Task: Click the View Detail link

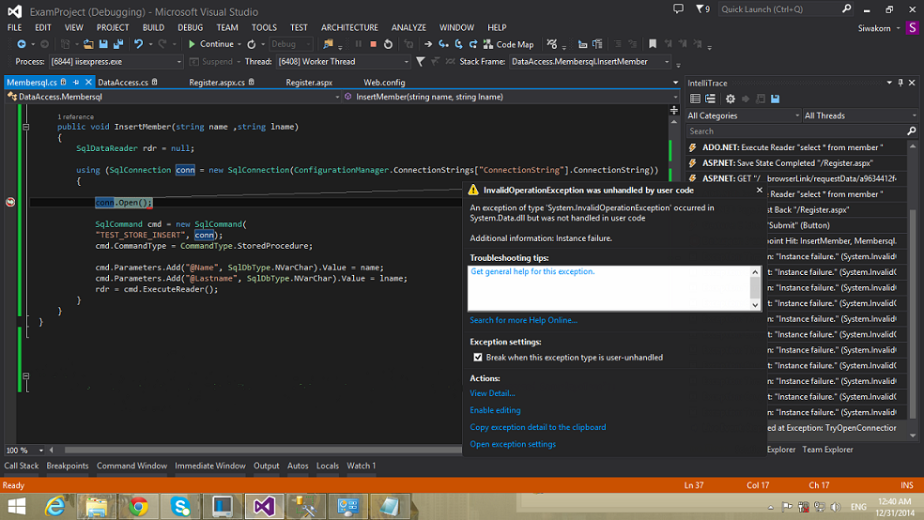Action: click(x=492, y=393)
